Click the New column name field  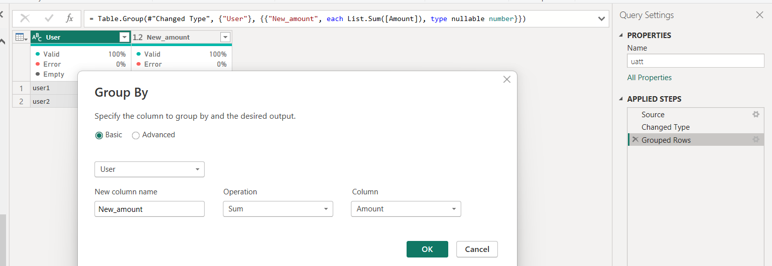pyautogui.click(x=150, y=209)
